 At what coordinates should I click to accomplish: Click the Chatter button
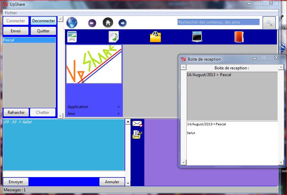(43, 112)
